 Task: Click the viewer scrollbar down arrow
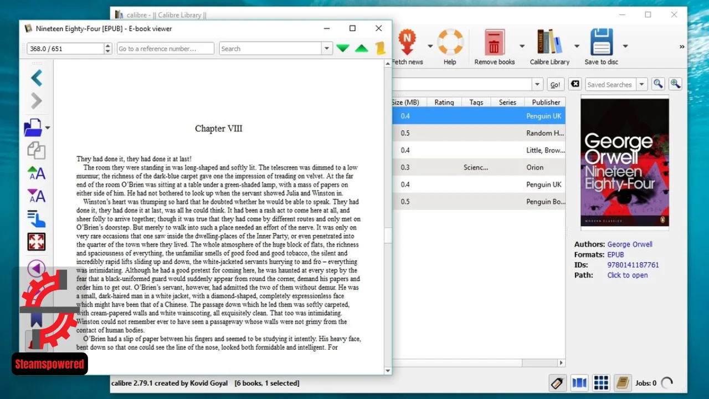click(388, 371)
